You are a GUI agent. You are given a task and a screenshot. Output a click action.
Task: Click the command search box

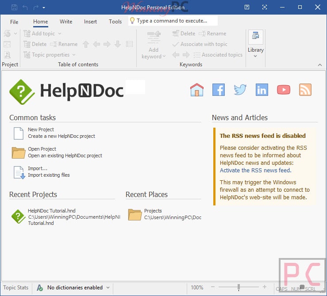tap(173, 21)
